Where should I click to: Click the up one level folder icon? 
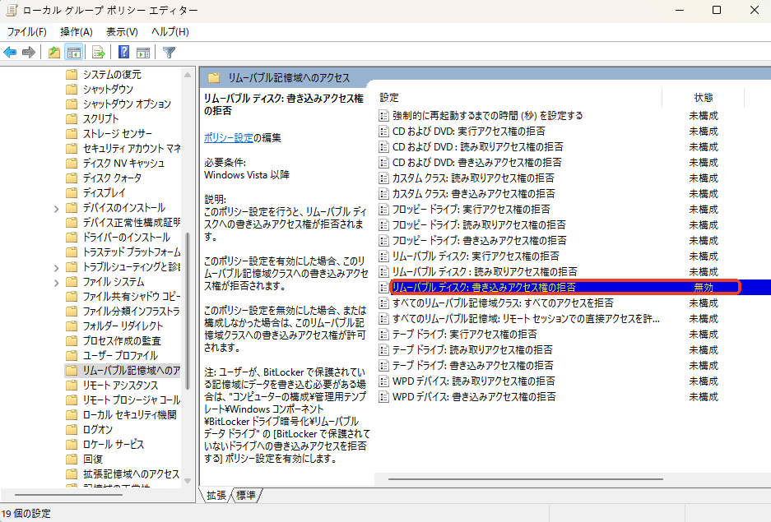[53, 51]
